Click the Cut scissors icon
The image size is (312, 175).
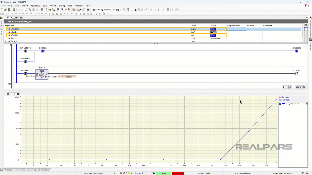click(26, 9)
